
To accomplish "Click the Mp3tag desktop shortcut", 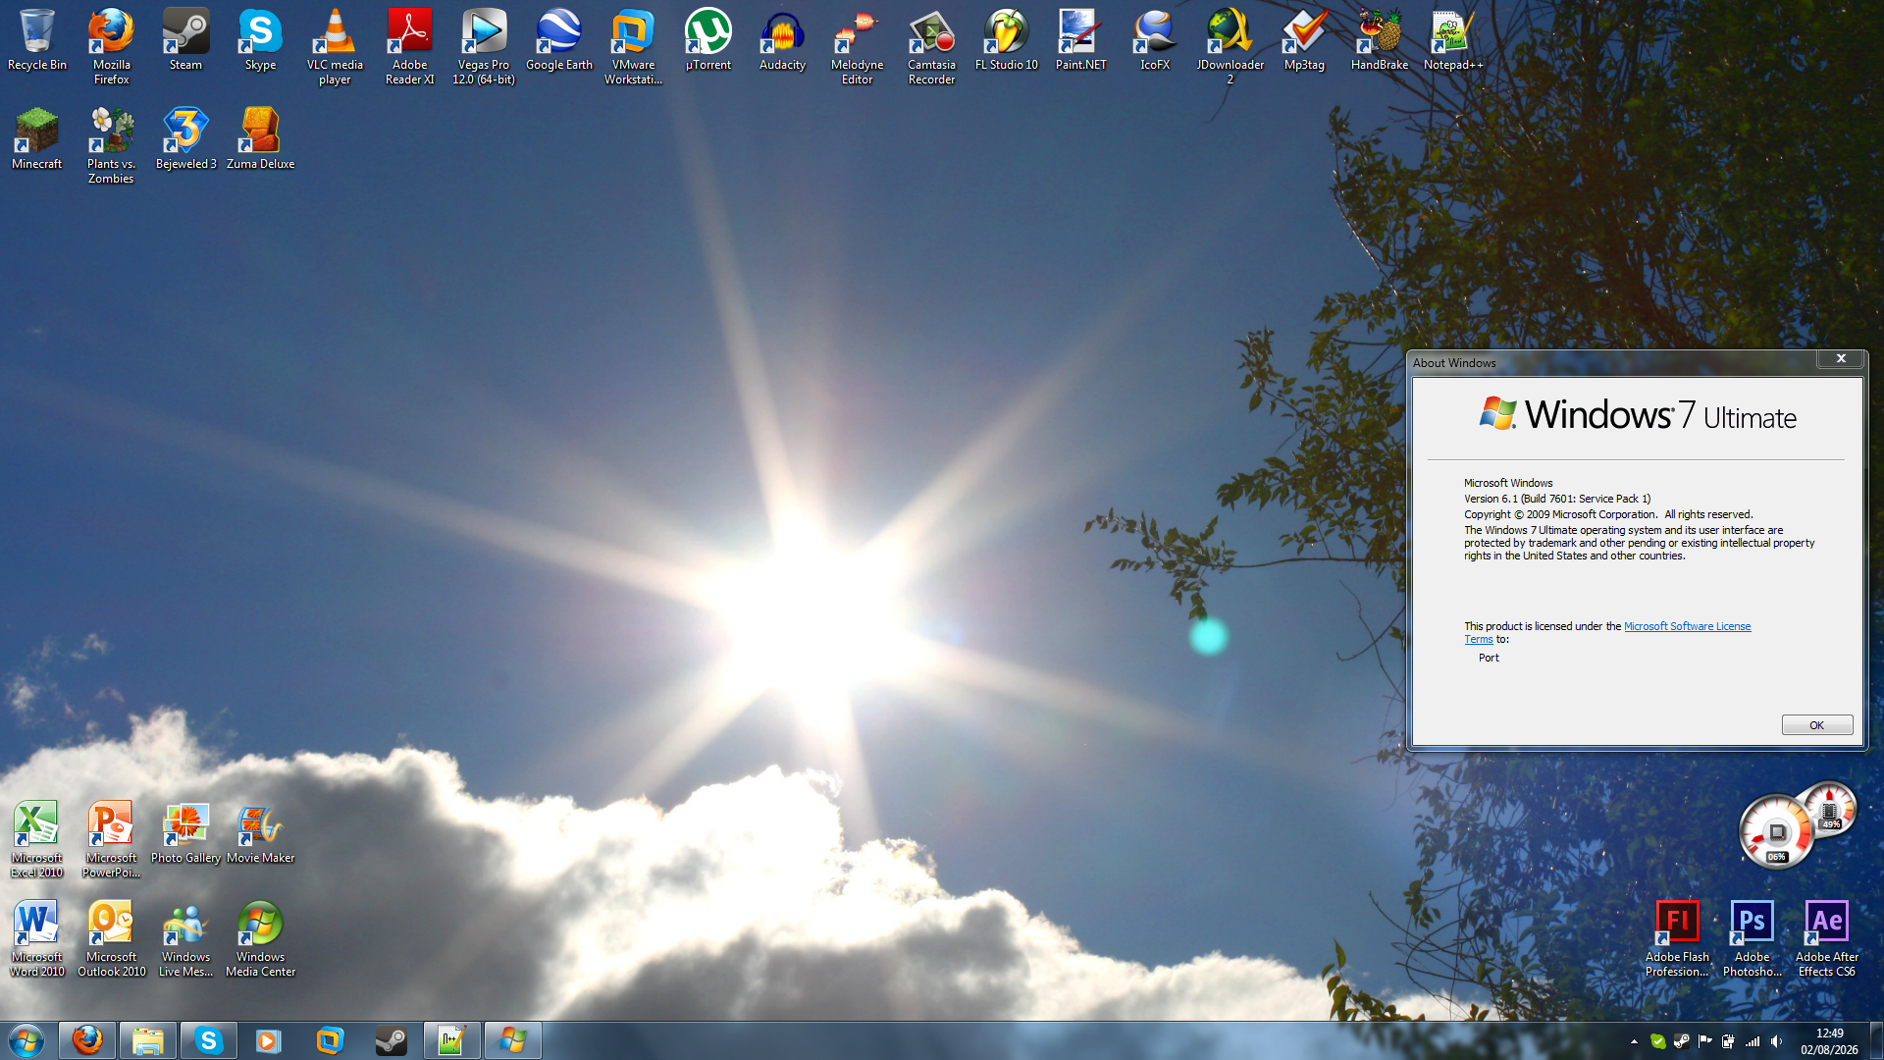I will (1304, 40).
